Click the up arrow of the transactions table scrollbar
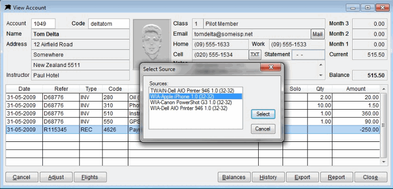The height and width of the screenshot is (189, 393). (384, 89)
